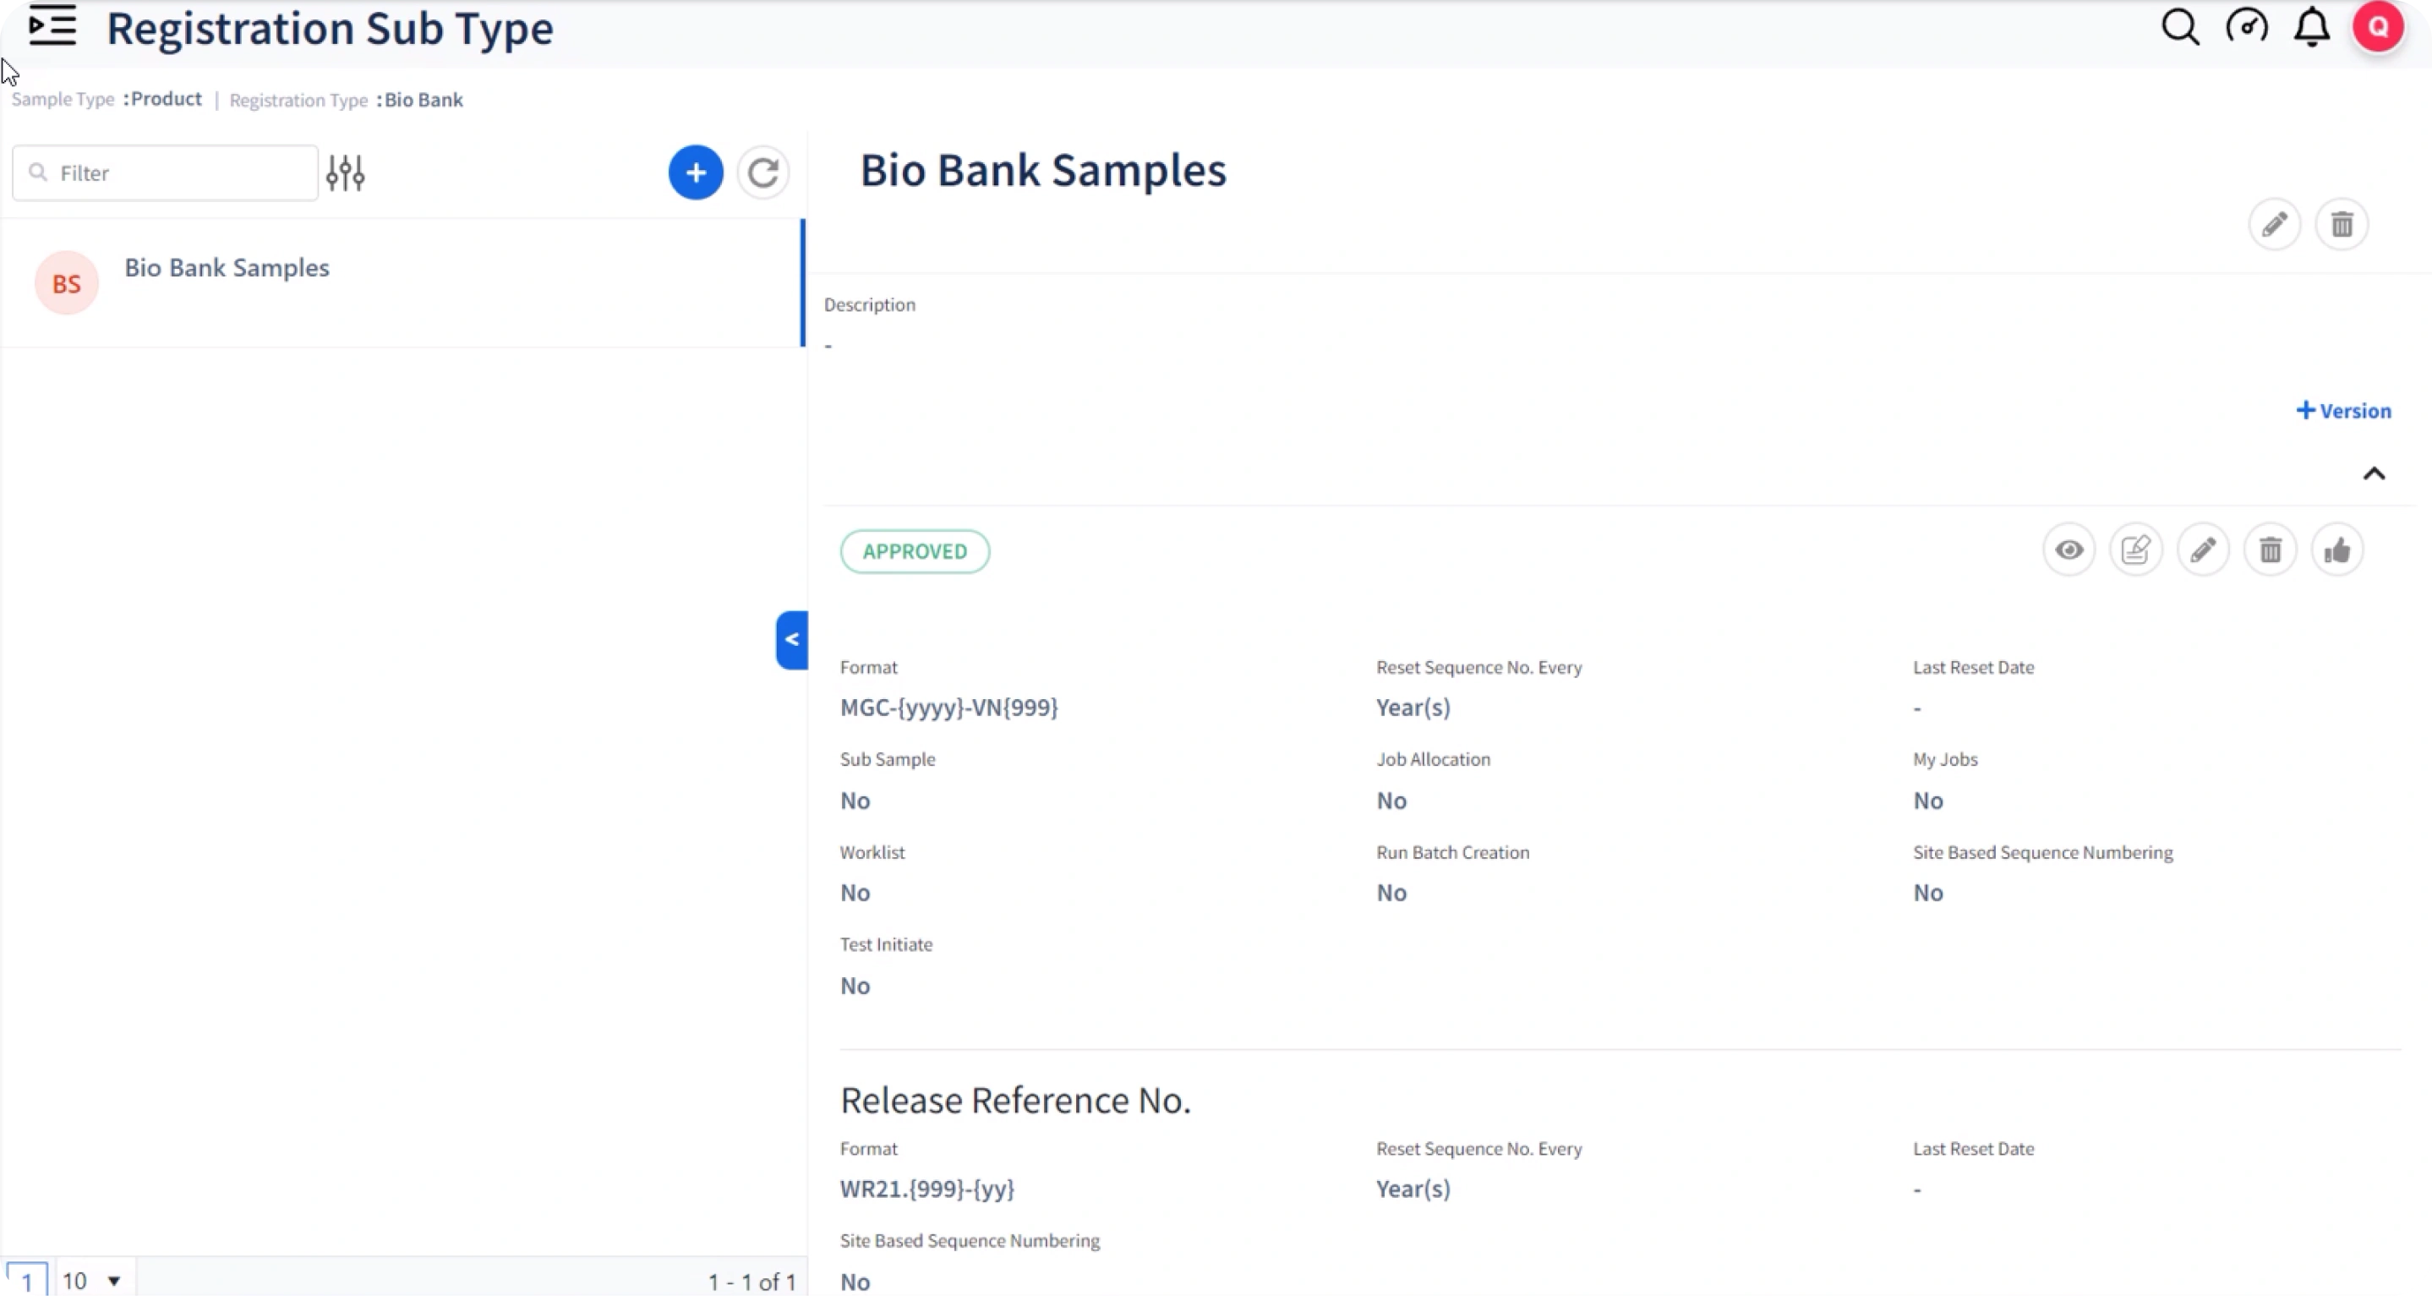This screenshot has height=1296, width=2432.
Task: Click the format value MGC-{yyyy}-VN{999}
Action: point(948,707)
